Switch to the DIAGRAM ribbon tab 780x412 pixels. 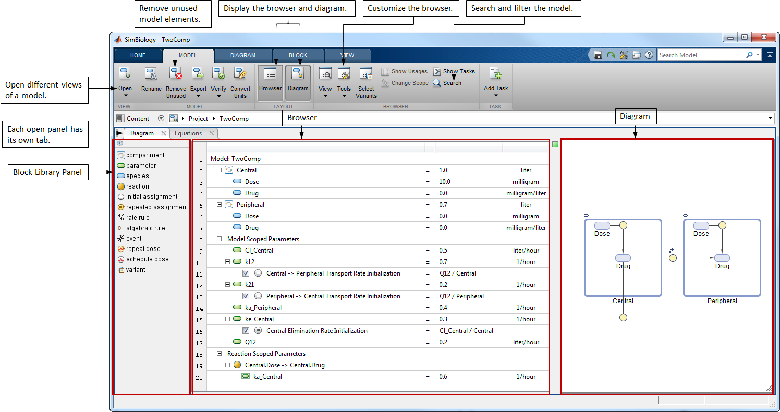click(243, 55)
